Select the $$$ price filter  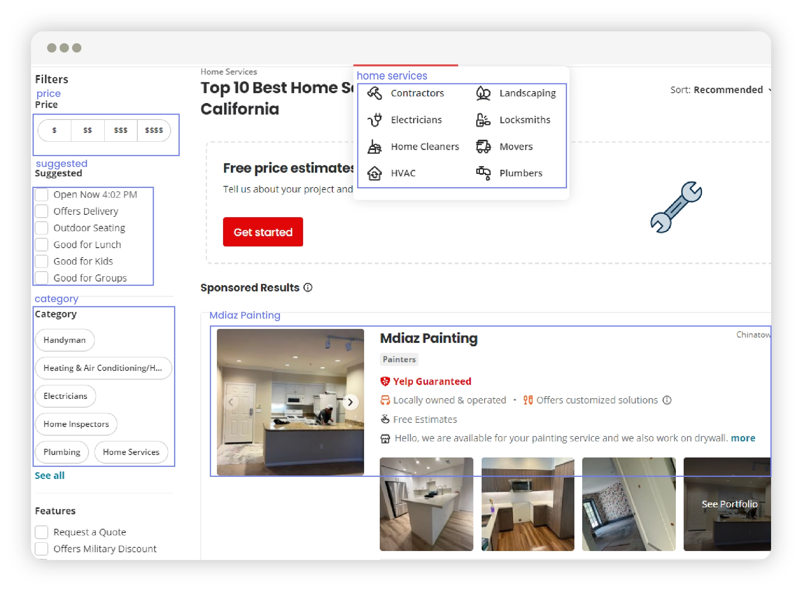click(120, 130)
